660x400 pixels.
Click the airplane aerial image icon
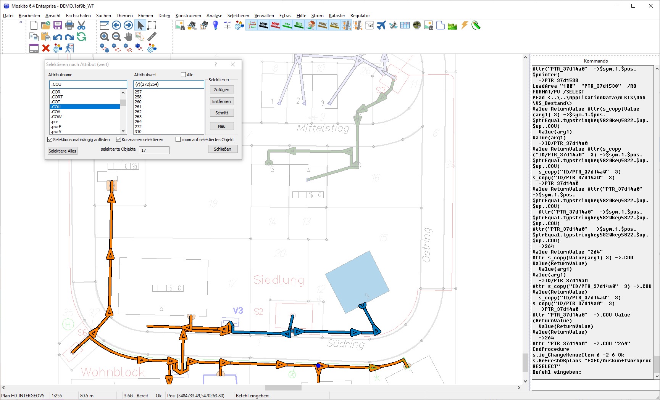(x=381, y=25)
